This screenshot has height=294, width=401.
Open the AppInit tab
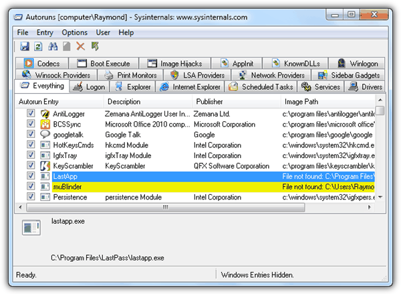coord(237,64)
